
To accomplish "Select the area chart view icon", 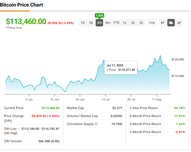I will click(x=171, y=23).
